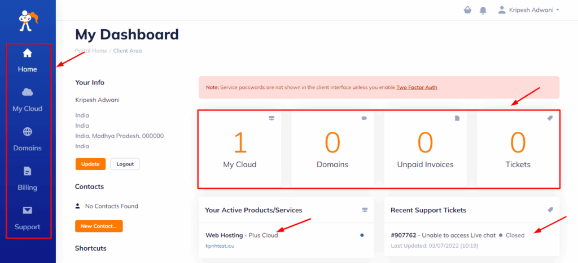Click the Billing document icon in the sidebar

tap(27, 171)
